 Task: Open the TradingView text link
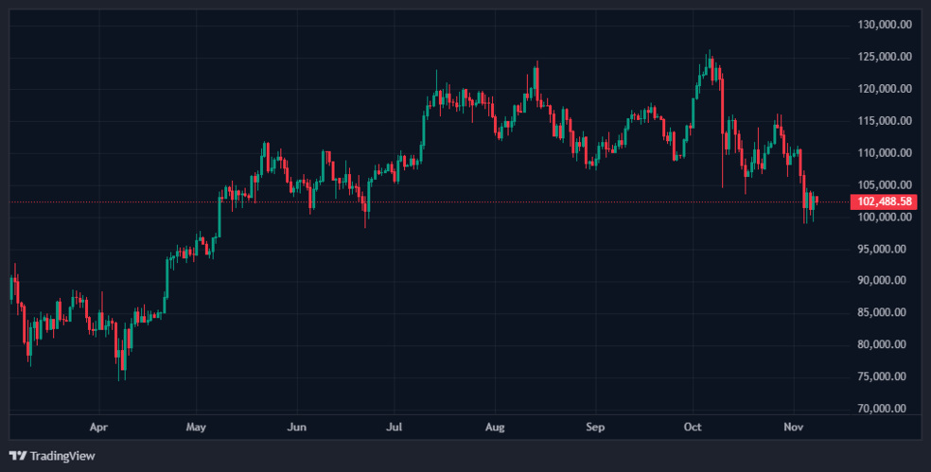[x=62, y=456]
